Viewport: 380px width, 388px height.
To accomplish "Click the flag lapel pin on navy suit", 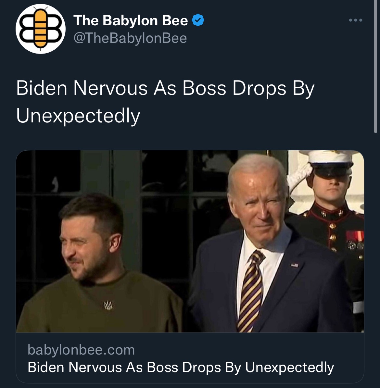I will tap(295, 265).
